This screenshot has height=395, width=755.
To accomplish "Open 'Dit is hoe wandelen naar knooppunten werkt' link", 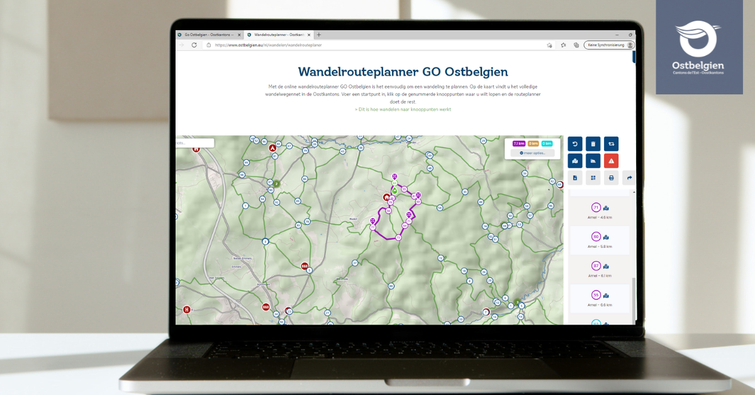I will (403, 109).
